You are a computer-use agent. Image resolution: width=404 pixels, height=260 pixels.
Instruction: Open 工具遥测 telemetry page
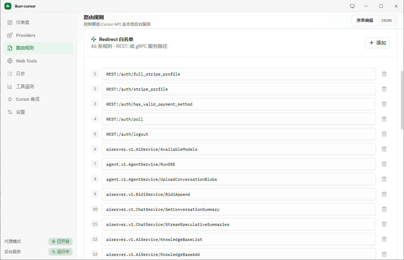click(38, 86)
